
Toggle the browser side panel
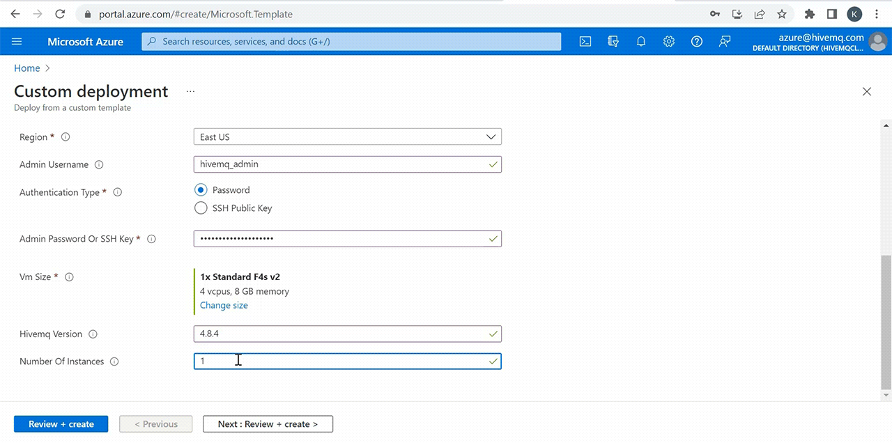pos(831,14)
